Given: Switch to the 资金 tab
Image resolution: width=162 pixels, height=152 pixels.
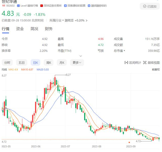Looking at the screenshot, I should coord(20,29).
